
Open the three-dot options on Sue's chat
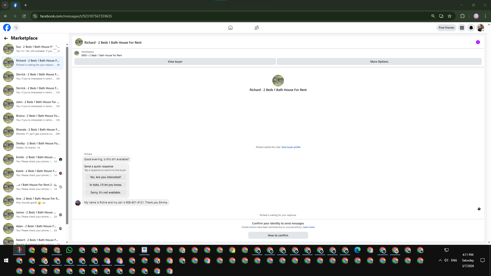[x=55, y=49]
